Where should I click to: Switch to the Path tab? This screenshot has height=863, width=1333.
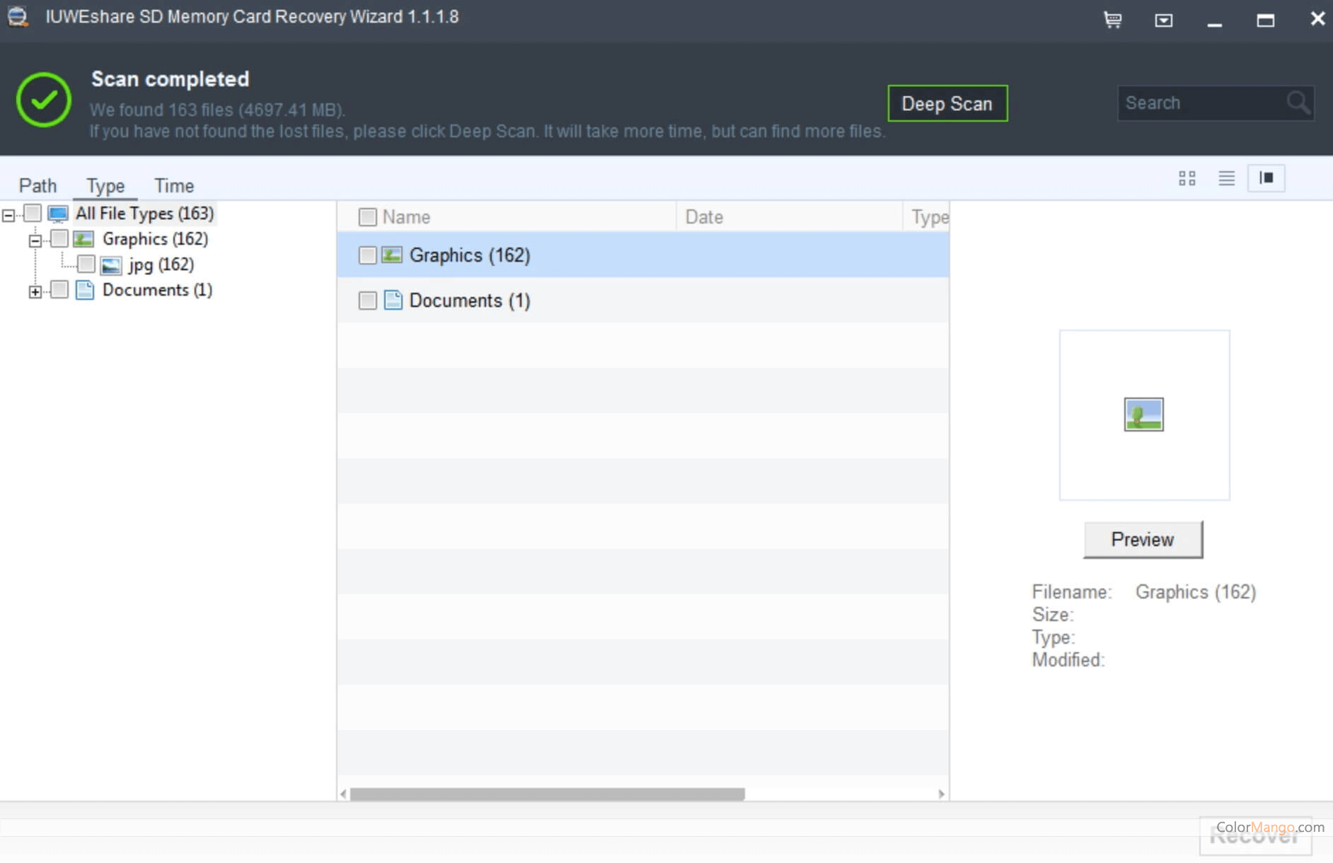pos(37,185)
